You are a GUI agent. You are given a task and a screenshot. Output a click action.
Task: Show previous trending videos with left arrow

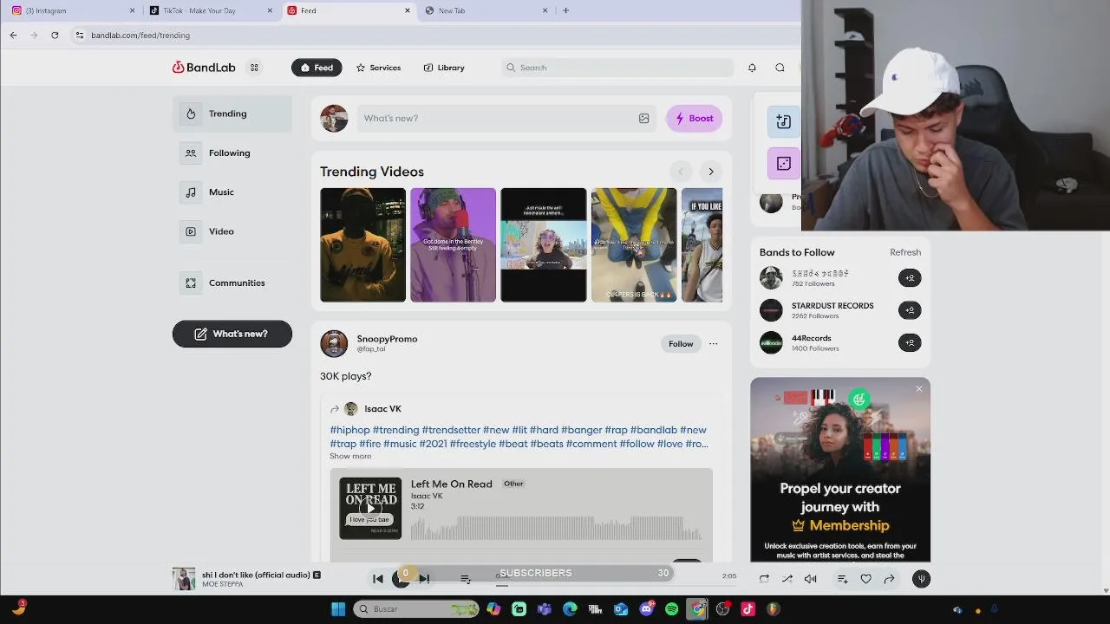click(681, 172)
